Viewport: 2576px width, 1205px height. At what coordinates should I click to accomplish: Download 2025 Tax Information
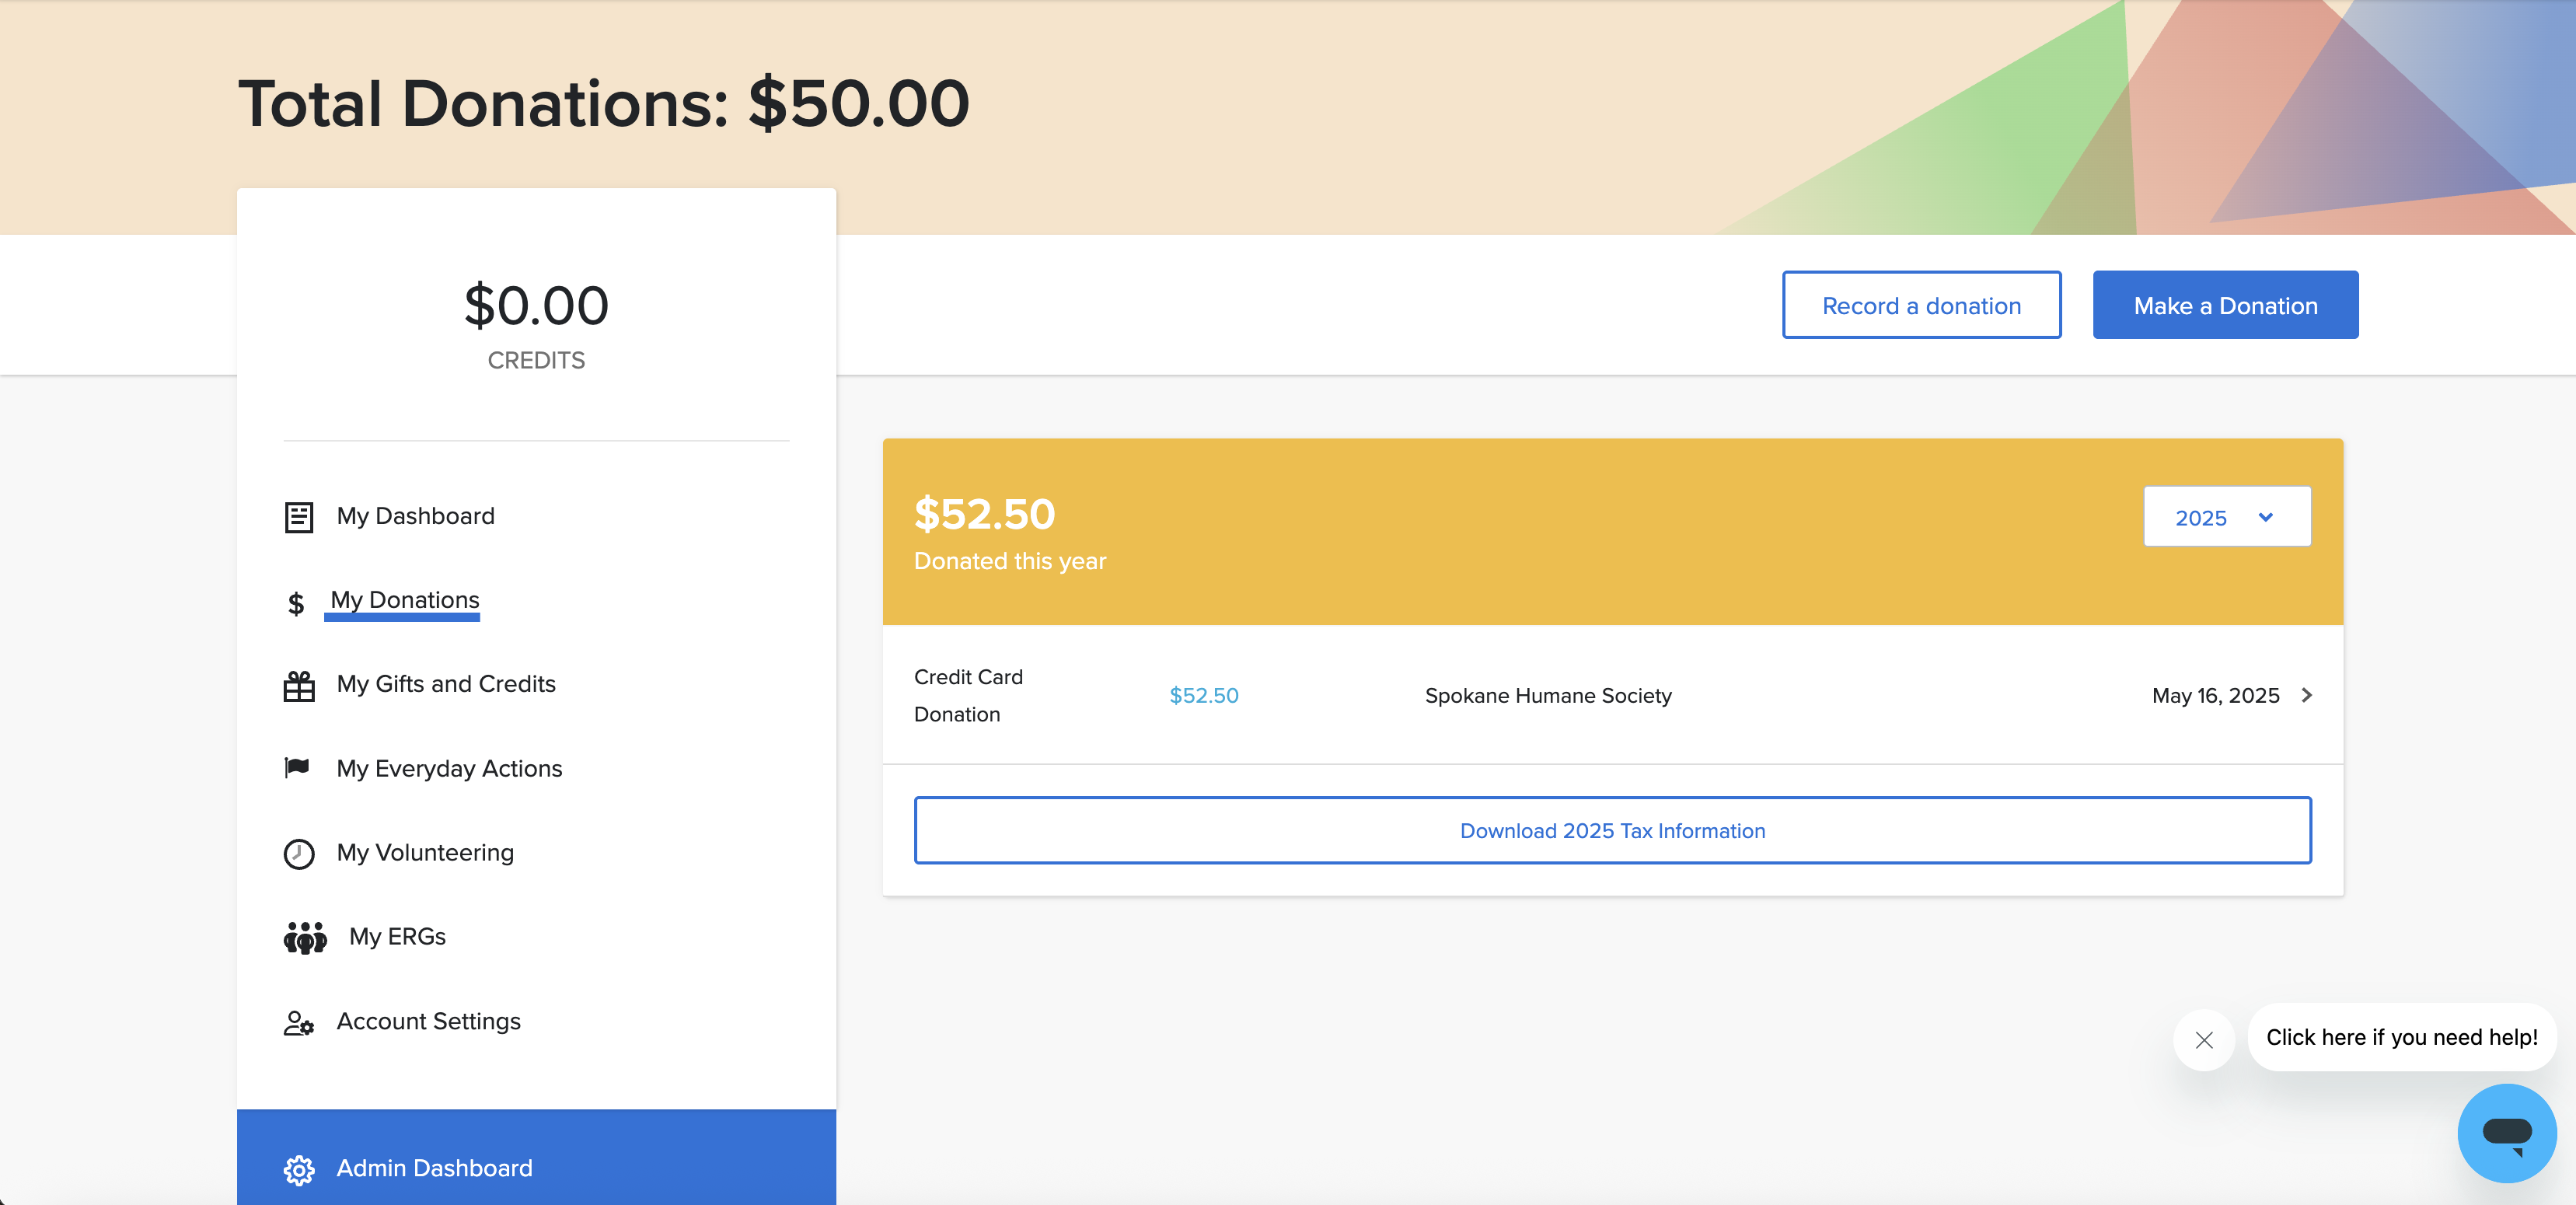(x=1612, y=830)
